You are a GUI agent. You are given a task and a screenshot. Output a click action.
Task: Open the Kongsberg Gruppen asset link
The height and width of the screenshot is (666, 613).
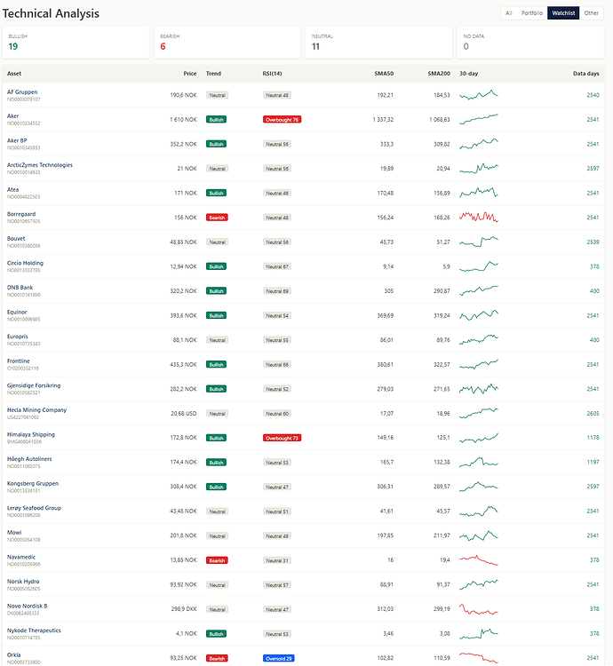[x=33, y=483]
